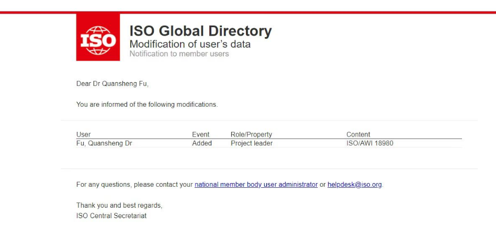Click the helpdesk@iso.org email link

354,185
